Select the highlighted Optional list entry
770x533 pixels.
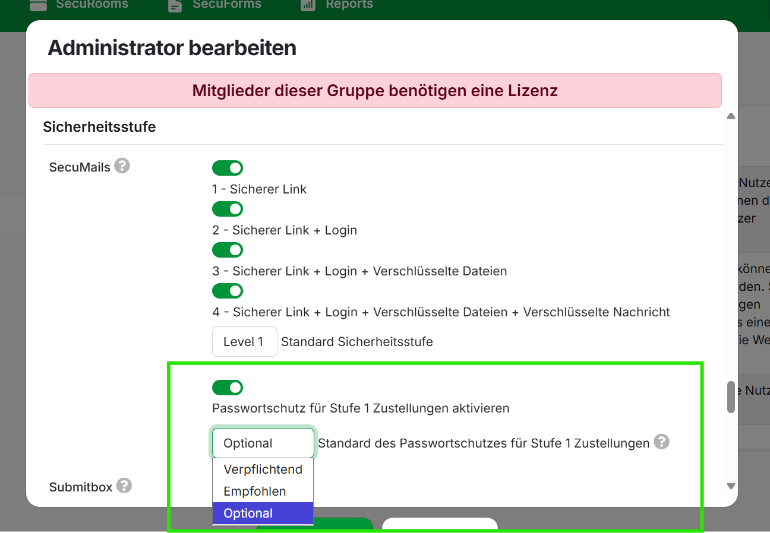click(263, 513)
